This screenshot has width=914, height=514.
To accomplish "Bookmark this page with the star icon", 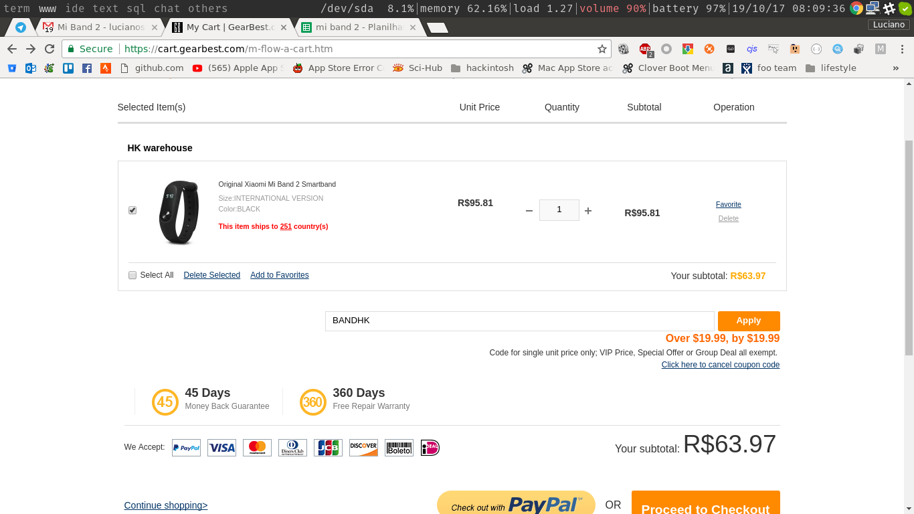I will pyautogui.click(x=602, y=49).
